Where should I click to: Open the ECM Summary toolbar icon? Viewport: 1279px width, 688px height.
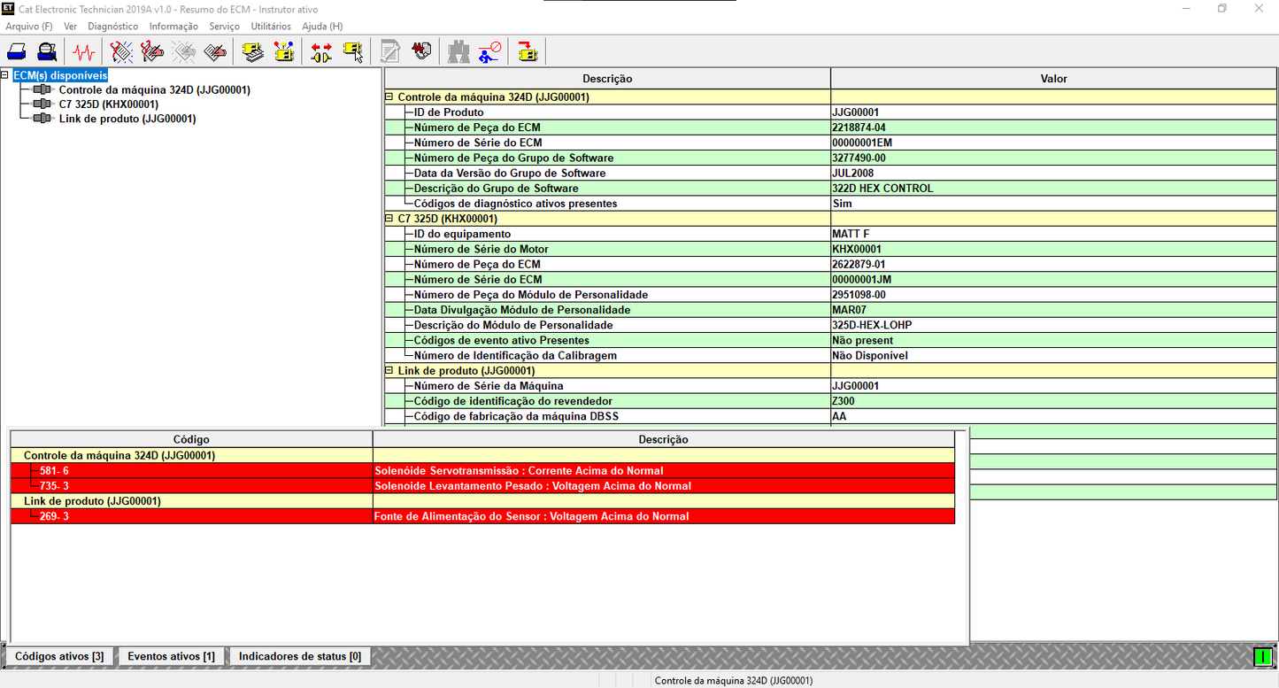253,52
